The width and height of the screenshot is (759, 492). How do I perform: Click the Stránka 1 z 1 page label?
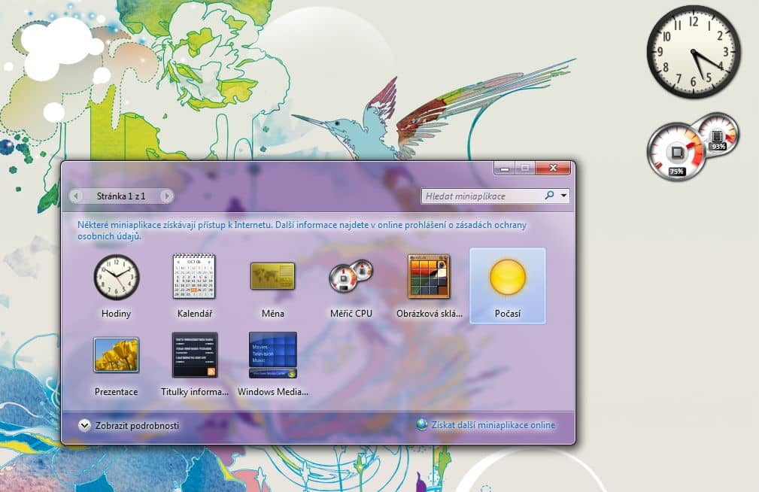121,196
